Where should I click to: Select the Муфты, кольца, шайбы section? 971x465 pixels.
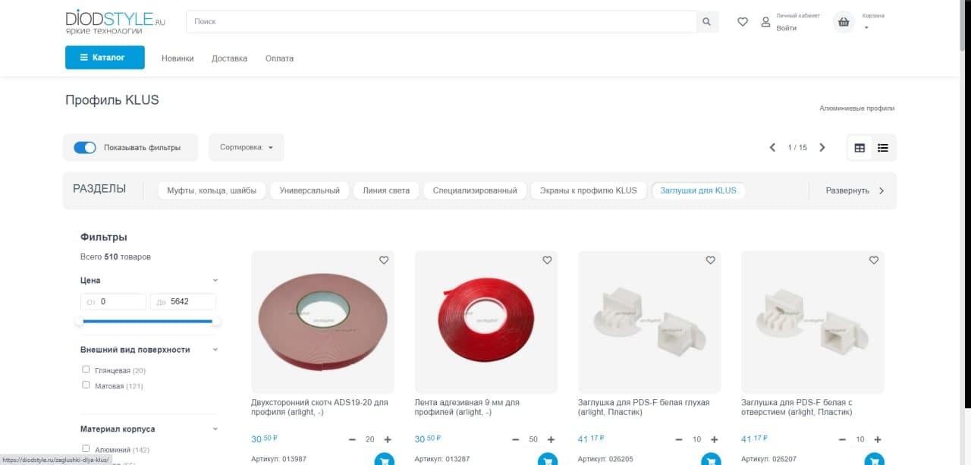[x=212, y=190]
